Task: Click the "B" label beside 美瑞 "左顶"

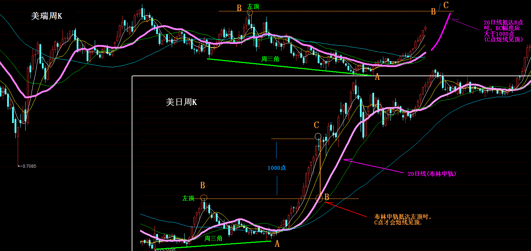Action: click(x=239, y=8)
